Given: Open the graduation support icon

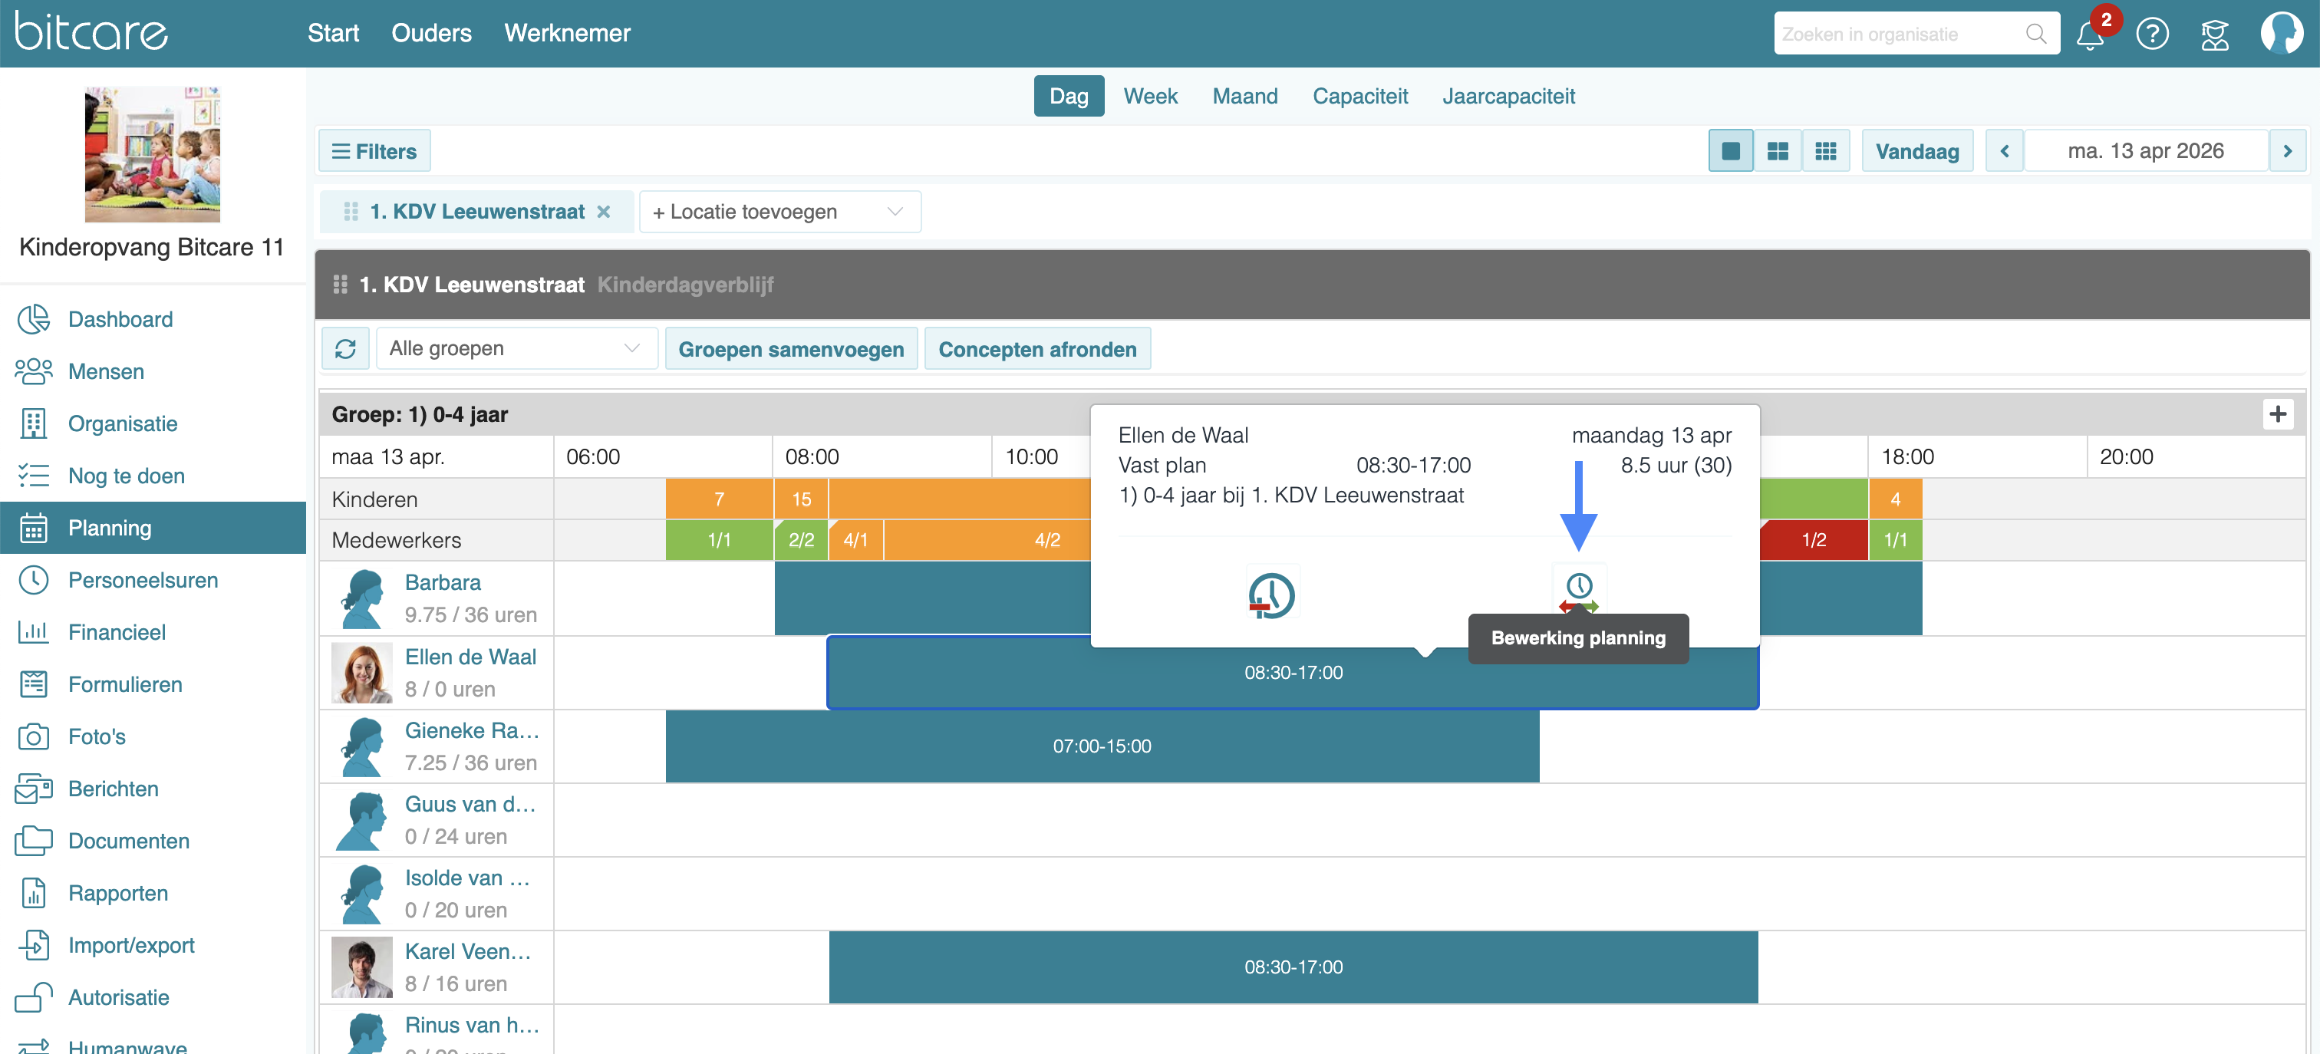Looking at the screenshot, I should tap(2215, 35).
